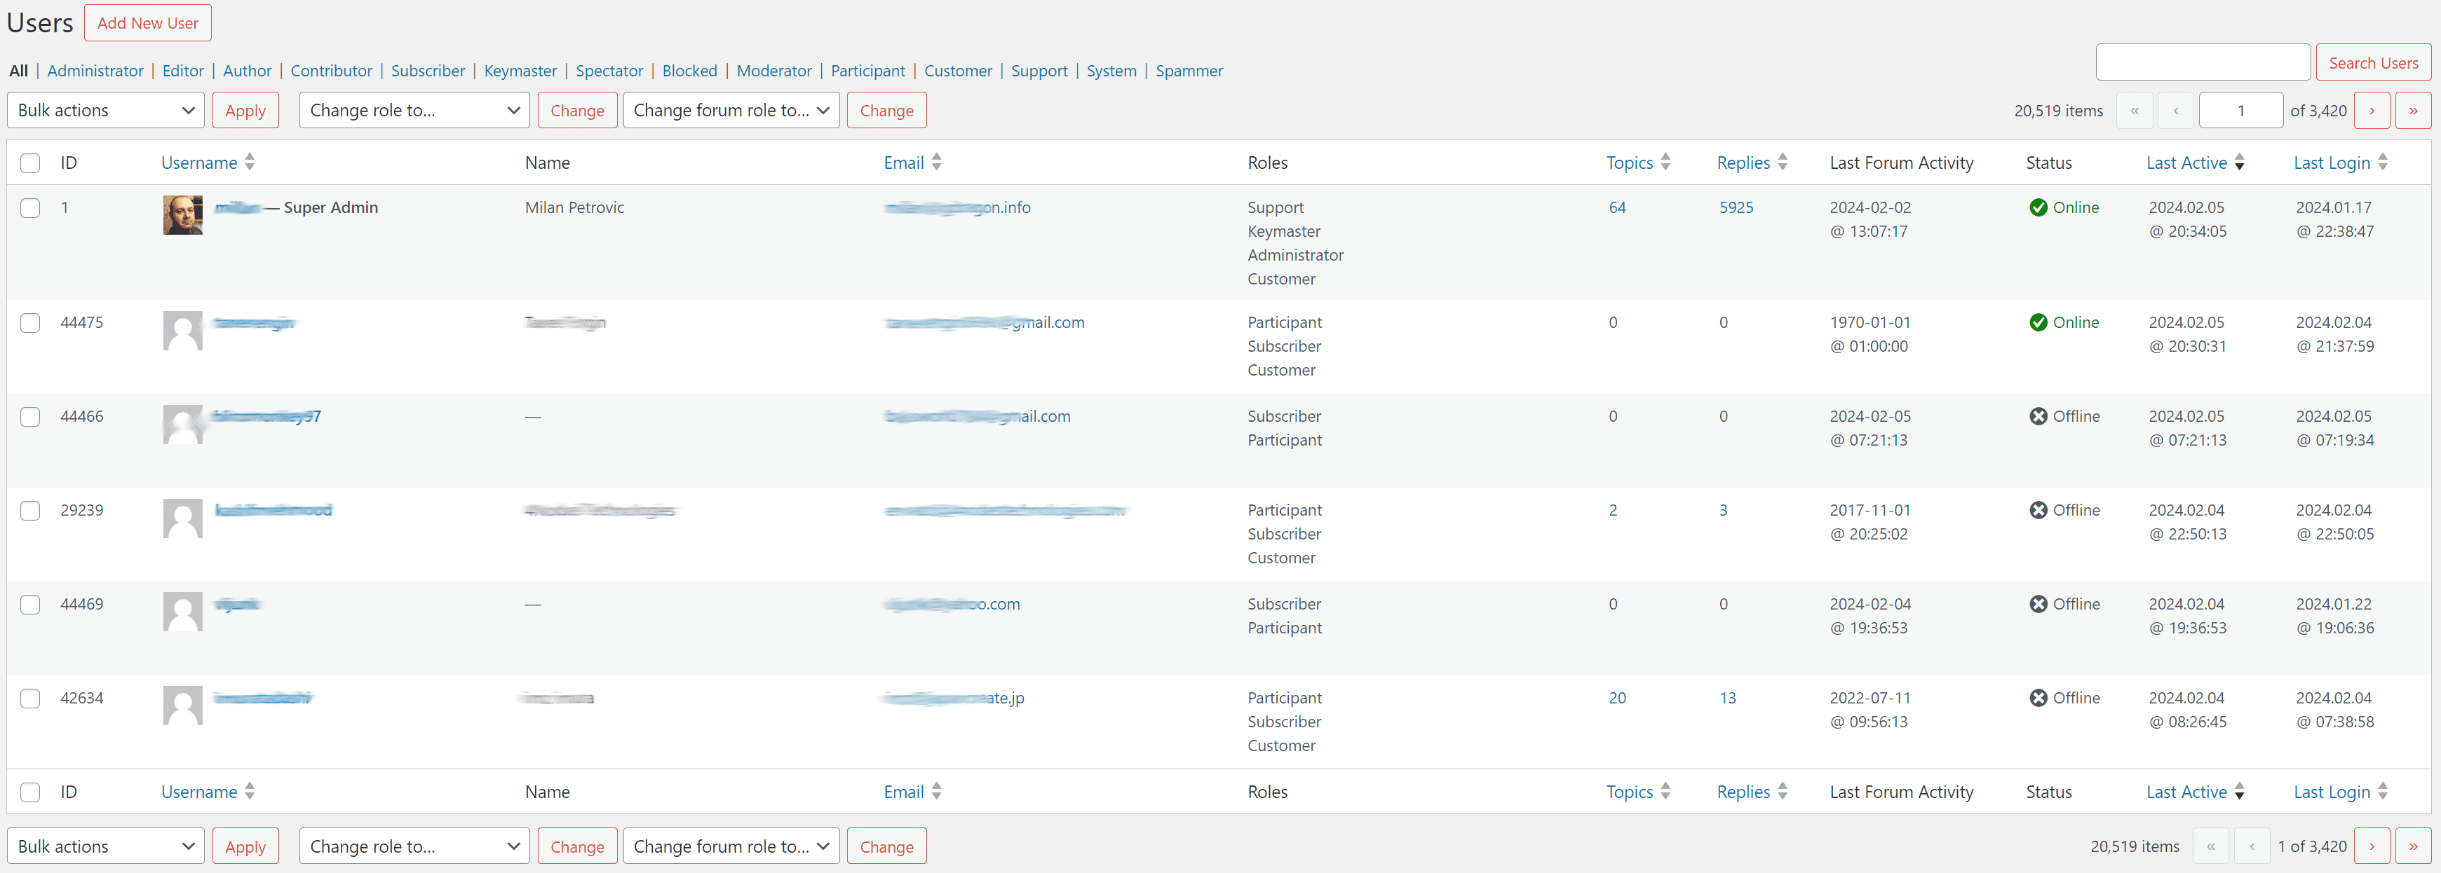Click the bottom Apply button for bulk actions
Viewport: 2441px width, 873px height.
click(x=245, y=846)
